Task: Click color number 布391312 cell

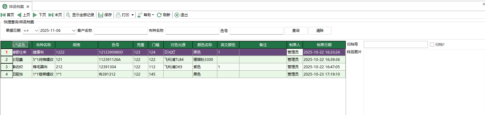Action: coord(115,74)
